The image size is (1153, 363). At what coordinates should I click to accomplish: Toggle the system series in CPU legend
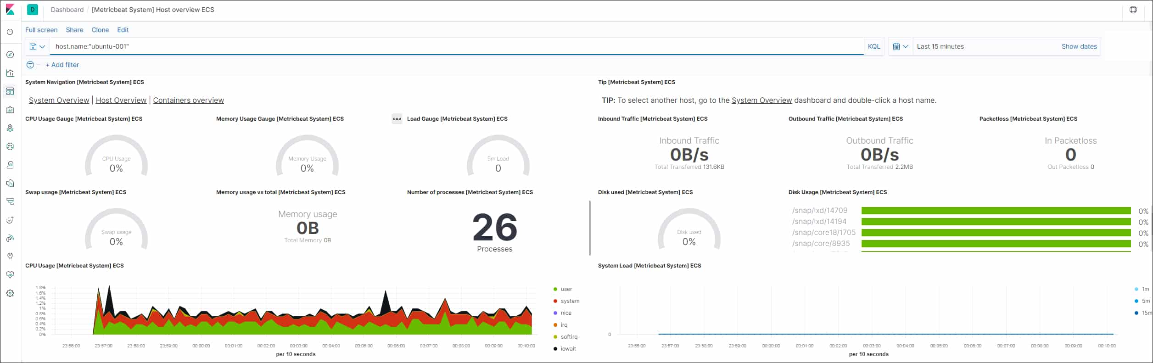(x=569, y=301)
